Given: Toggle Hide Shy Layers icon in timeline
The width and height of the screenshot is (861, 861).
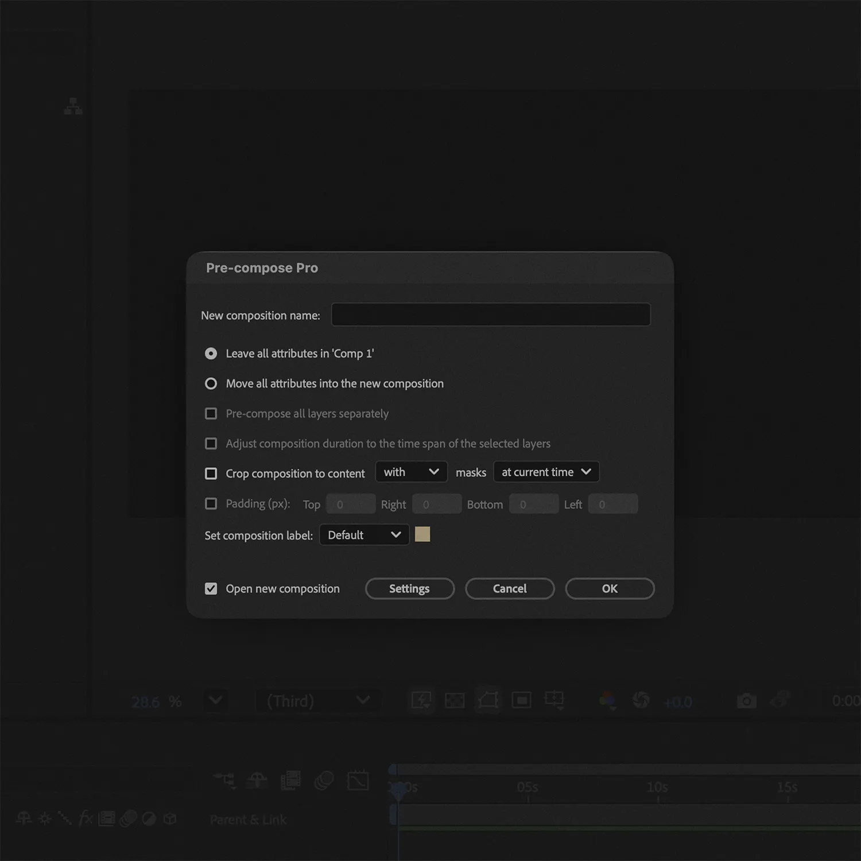Looking at the screenshot, I should click(257, 781).
